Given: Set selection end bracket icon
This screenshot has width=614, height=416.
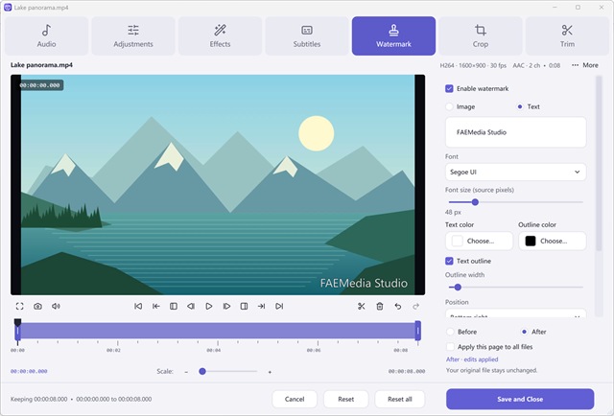Looking at the screenshot, I should pos(244,306).
